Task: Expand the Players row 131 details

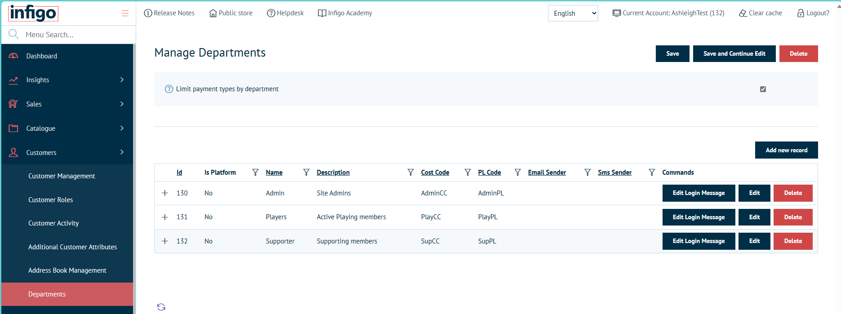Action: point(165,217)
